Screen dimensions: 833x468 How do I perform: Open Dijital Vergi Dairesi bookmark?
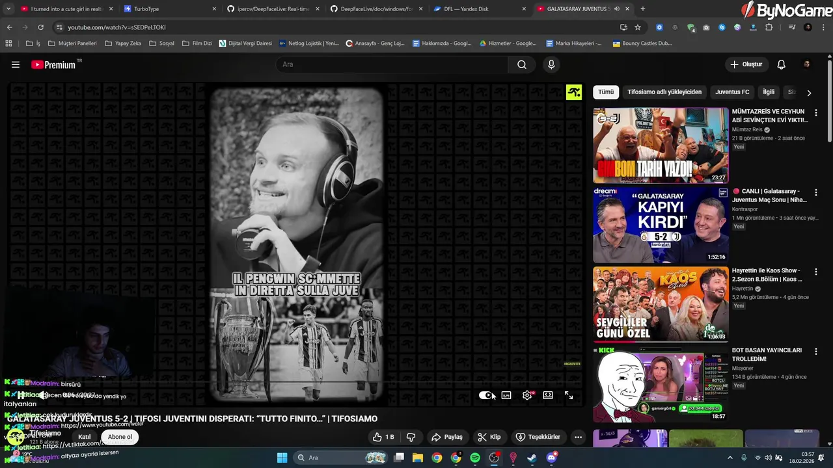tap(245, 44)
